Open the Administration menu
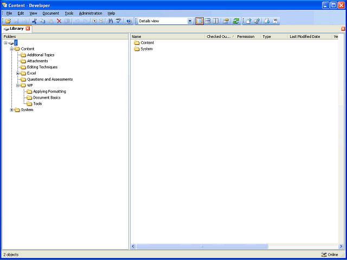The height and width of the screenshot is (260, 347). point(91,13)
